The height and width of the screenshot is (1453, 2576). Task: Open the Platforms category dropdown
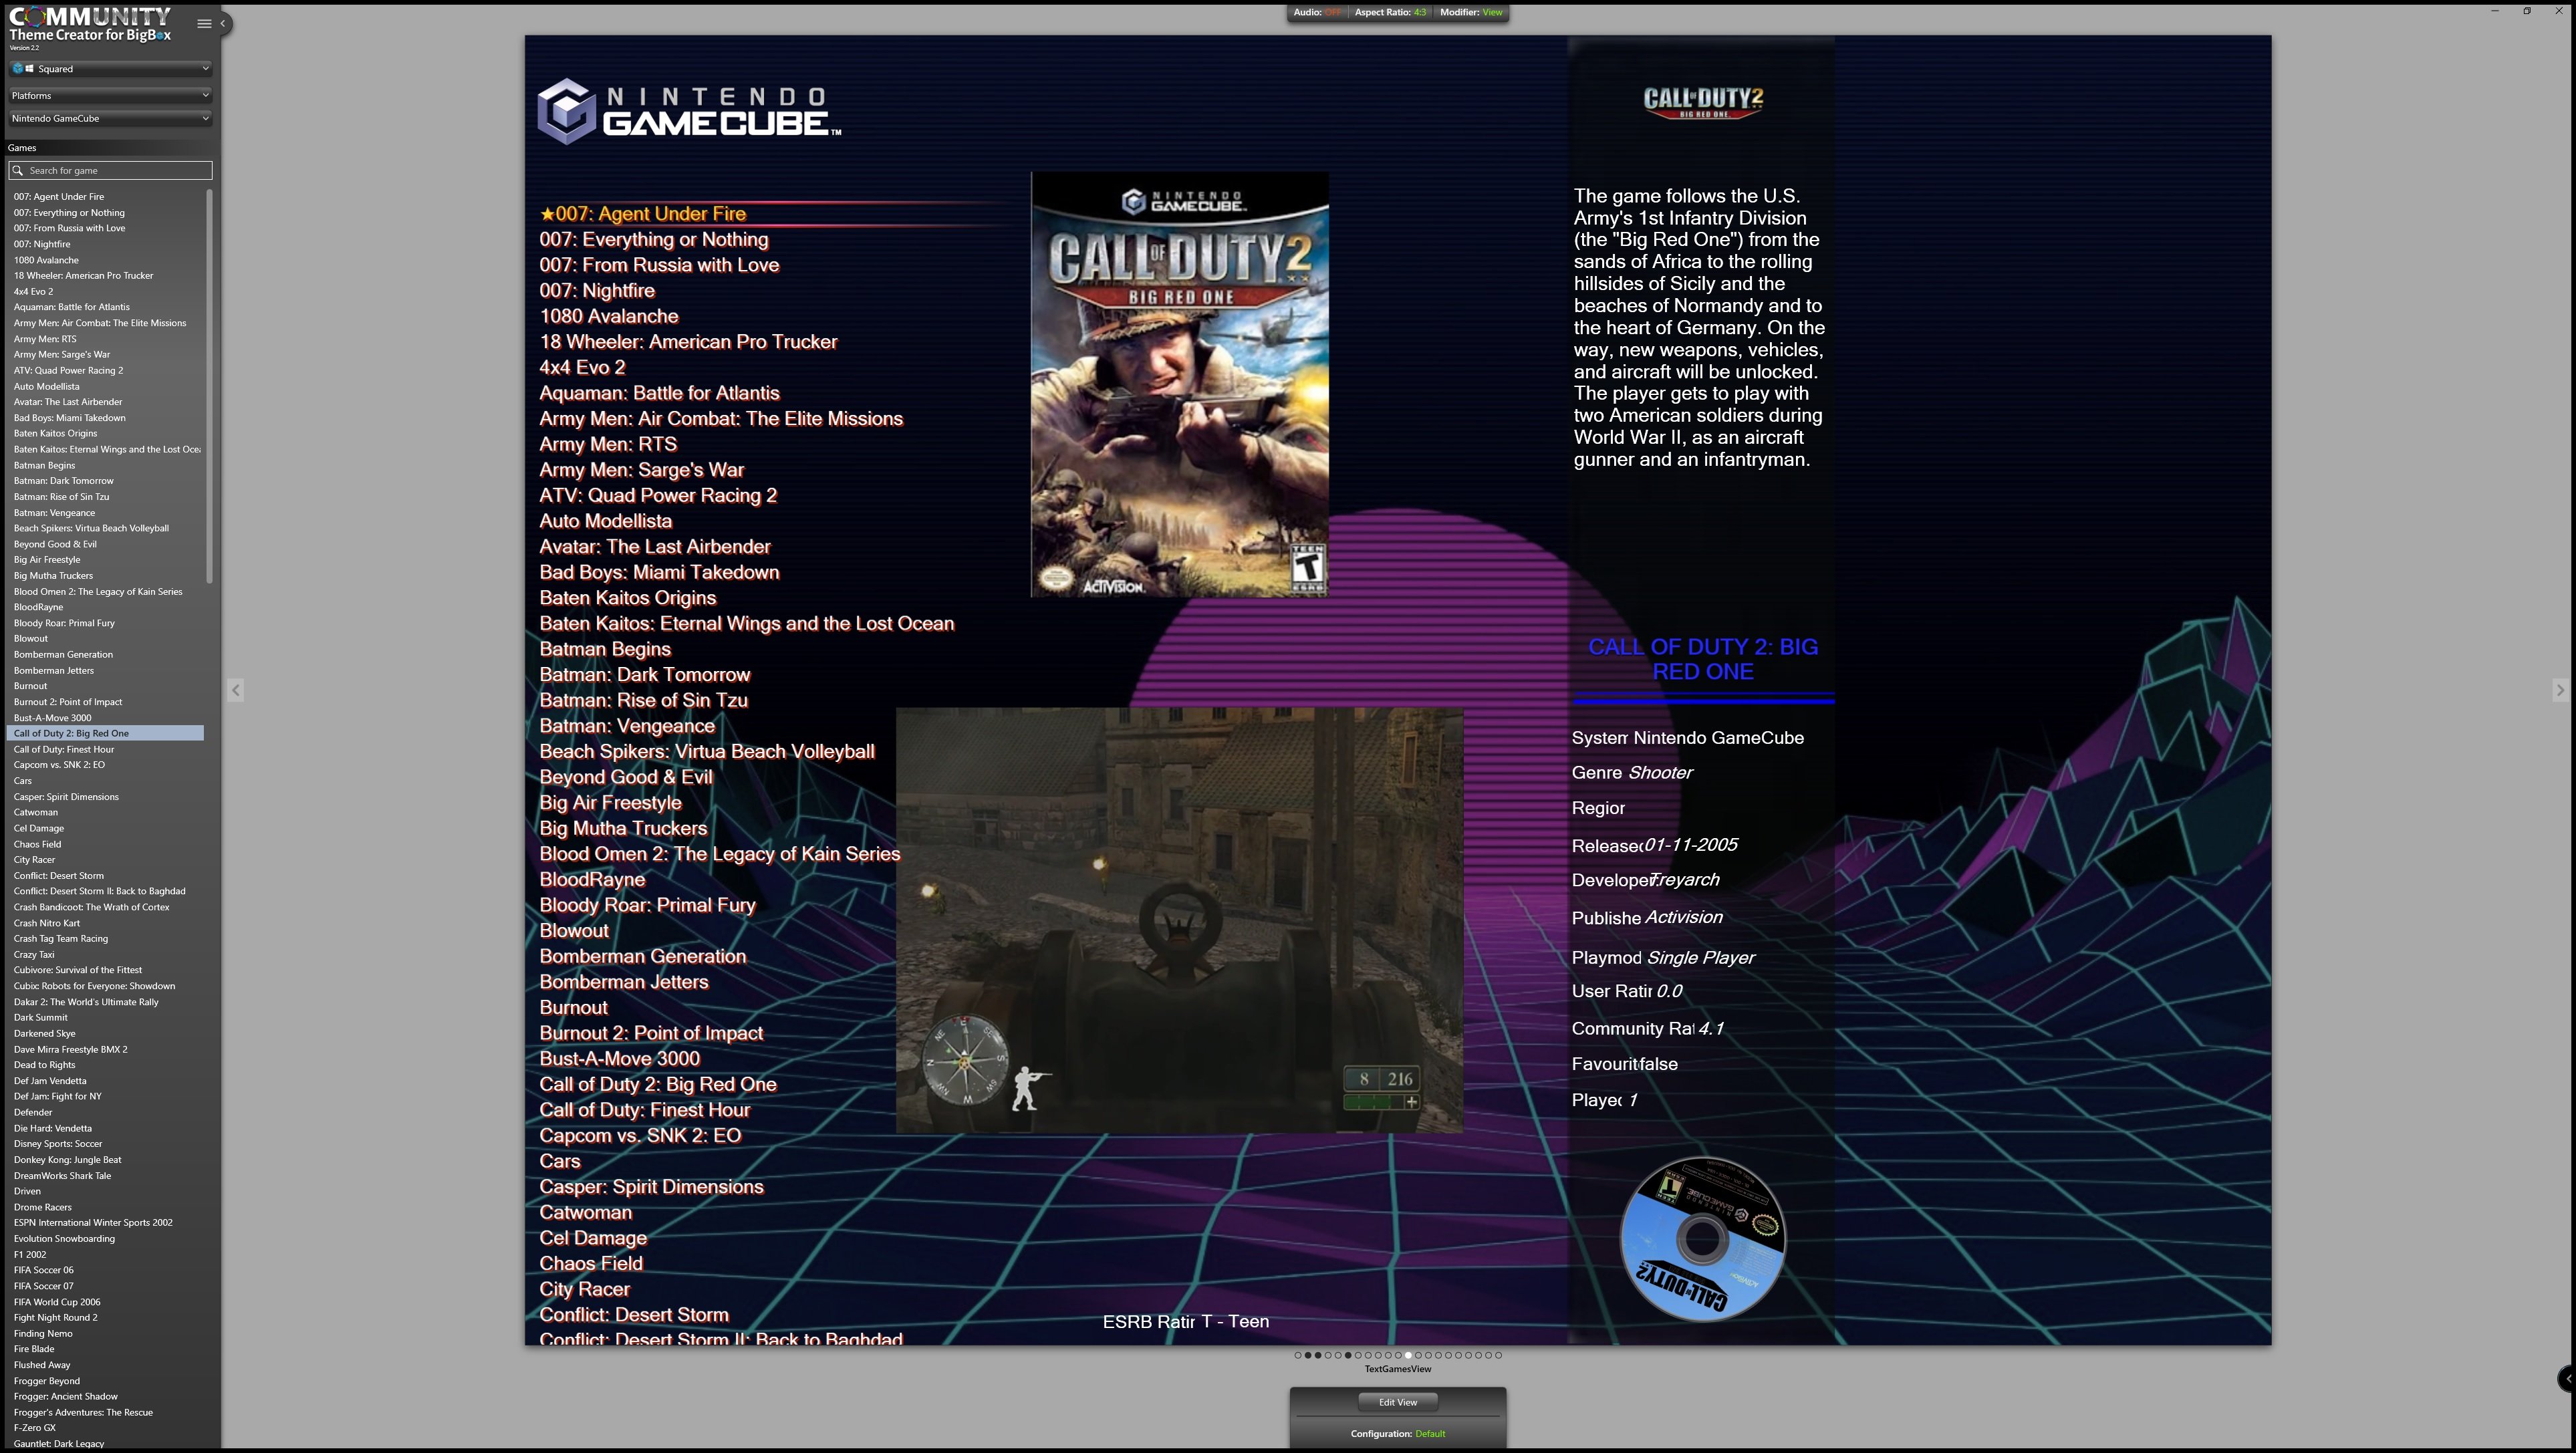point(110,96)
